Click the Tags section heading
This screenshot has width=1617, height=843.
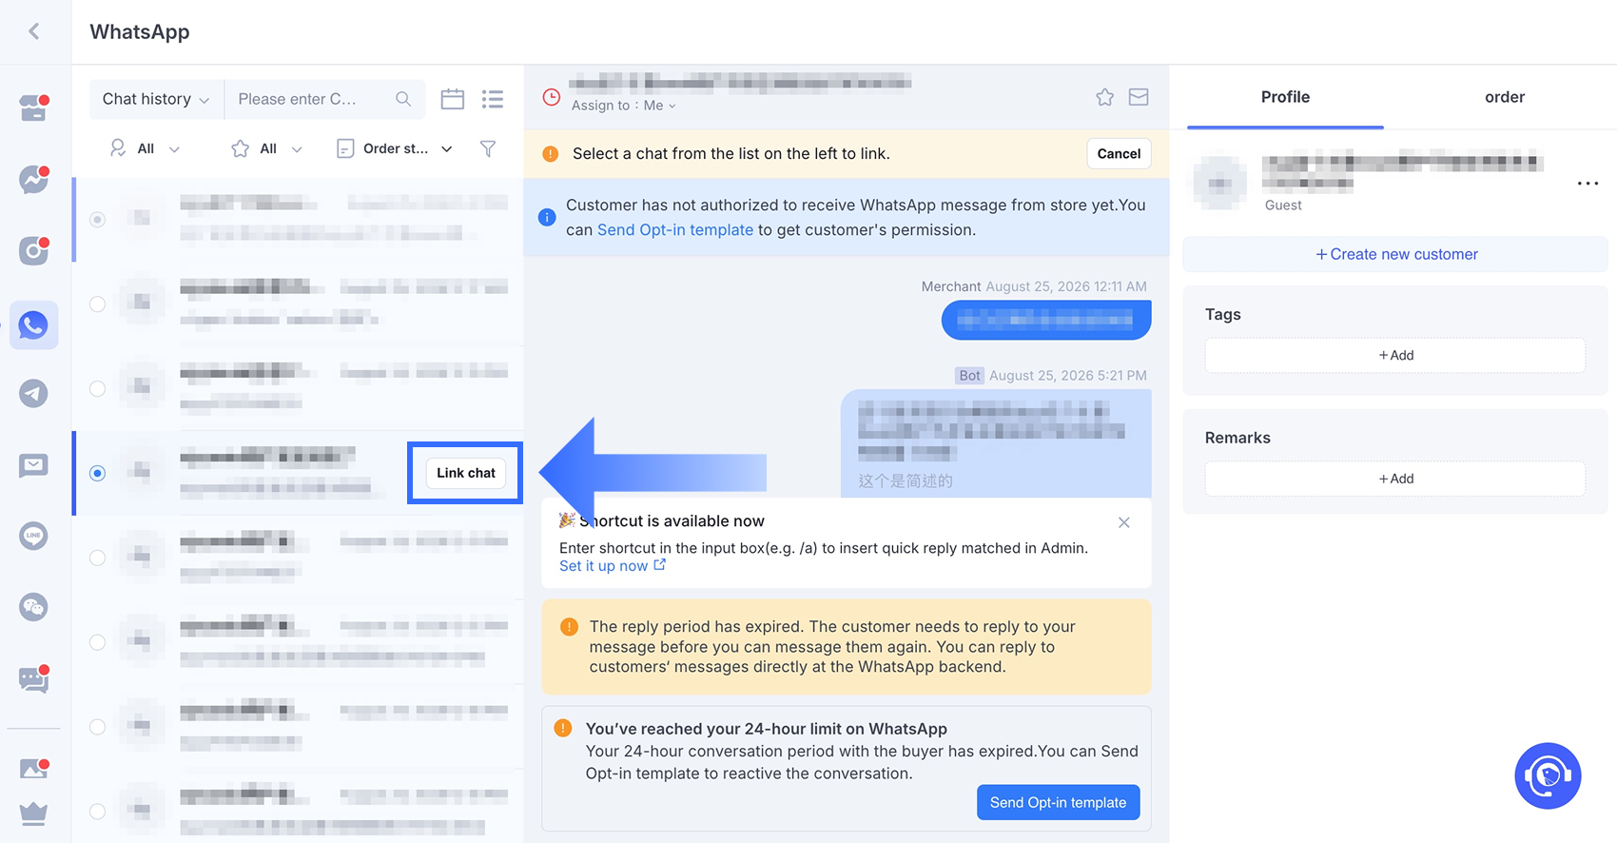(x=1222, y=315)
